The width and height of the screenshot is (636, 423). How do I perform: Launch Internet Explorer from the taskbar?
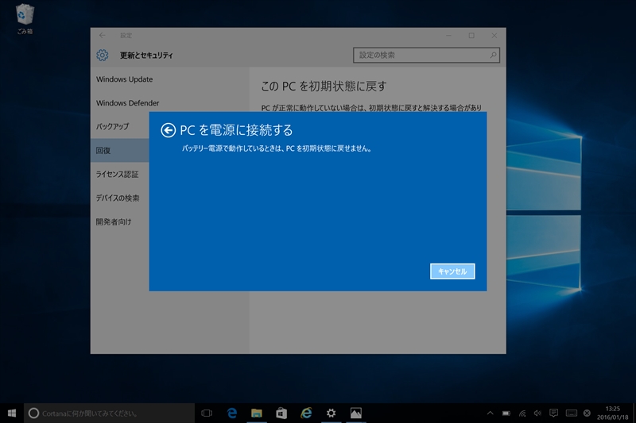point(306,413)
